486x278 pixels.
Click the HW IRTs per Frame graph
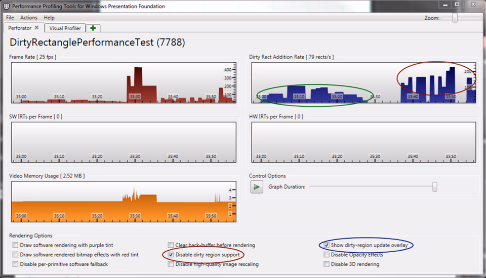tap(363, 142)
